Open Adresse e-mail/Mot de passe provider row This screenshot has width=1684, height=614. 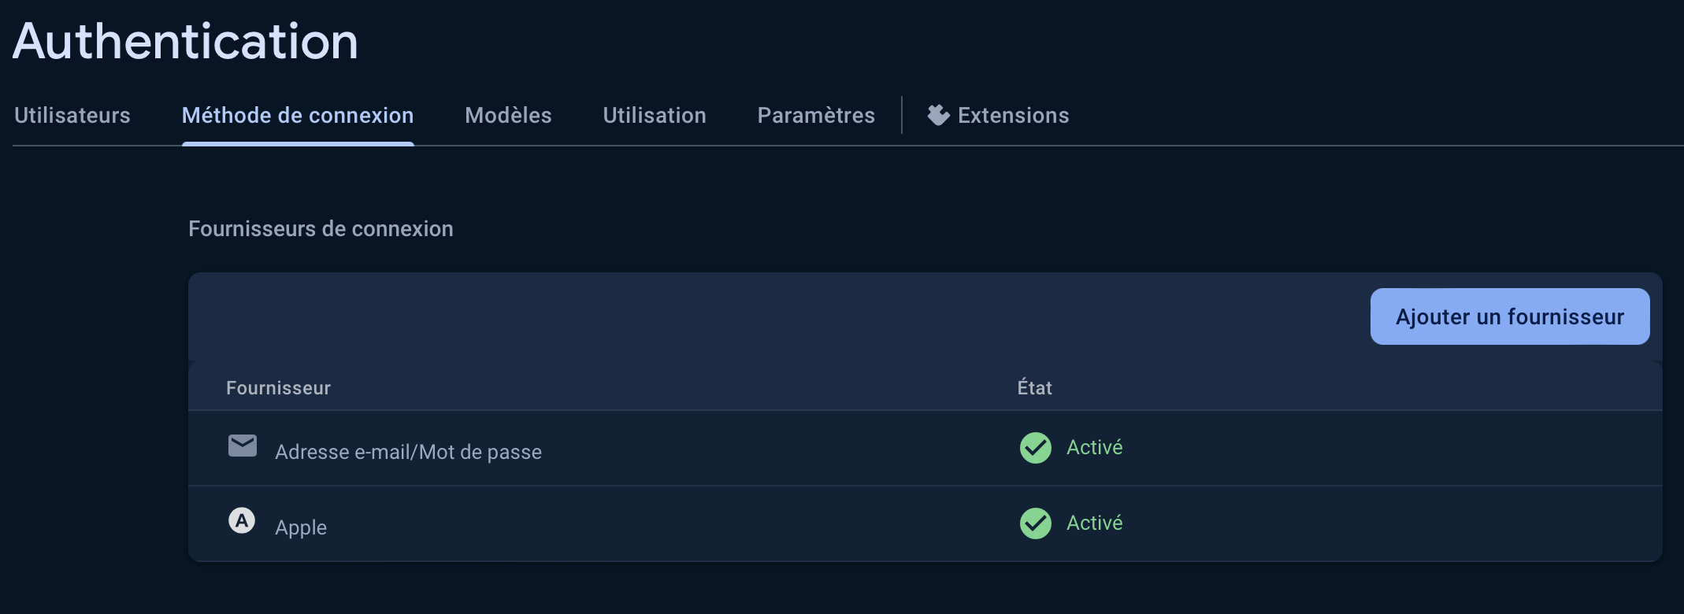click(x=408, y=452)
